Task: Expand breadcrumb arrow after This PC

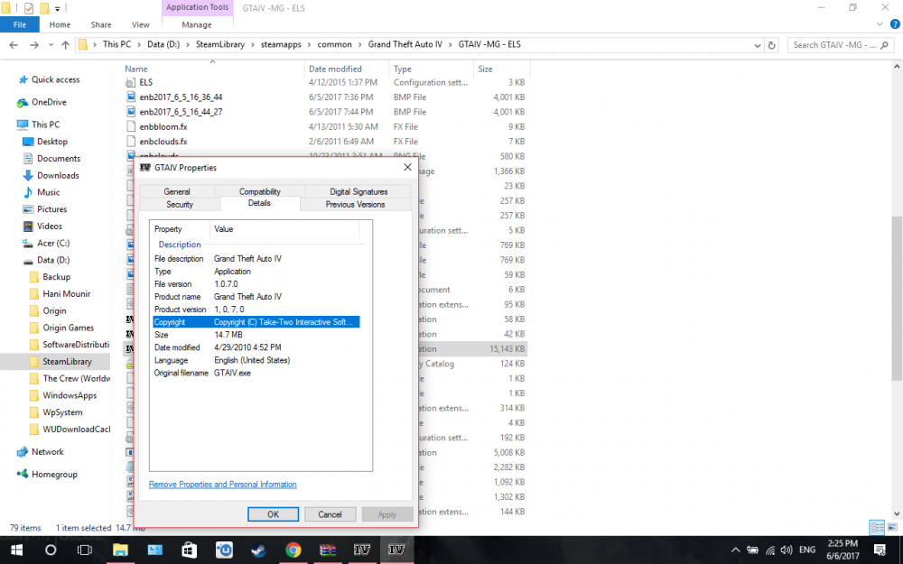Action: [x=139, y=44]
